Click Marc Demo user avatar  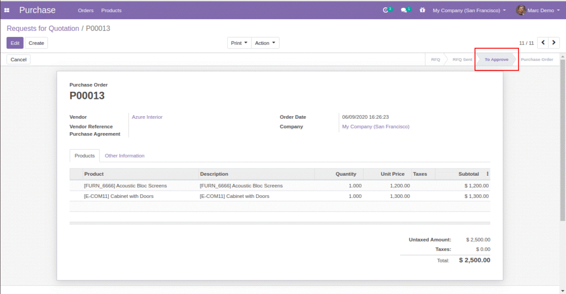[x=521, y=10]
